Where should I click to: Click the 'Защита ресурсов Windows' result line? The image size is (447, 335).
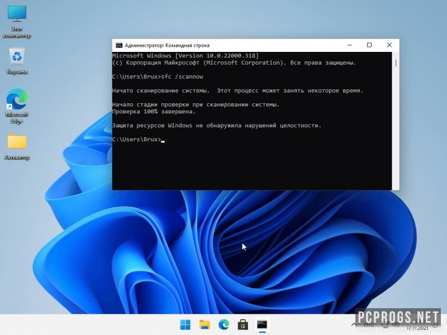pyautogui.click(x=217, y=126)
